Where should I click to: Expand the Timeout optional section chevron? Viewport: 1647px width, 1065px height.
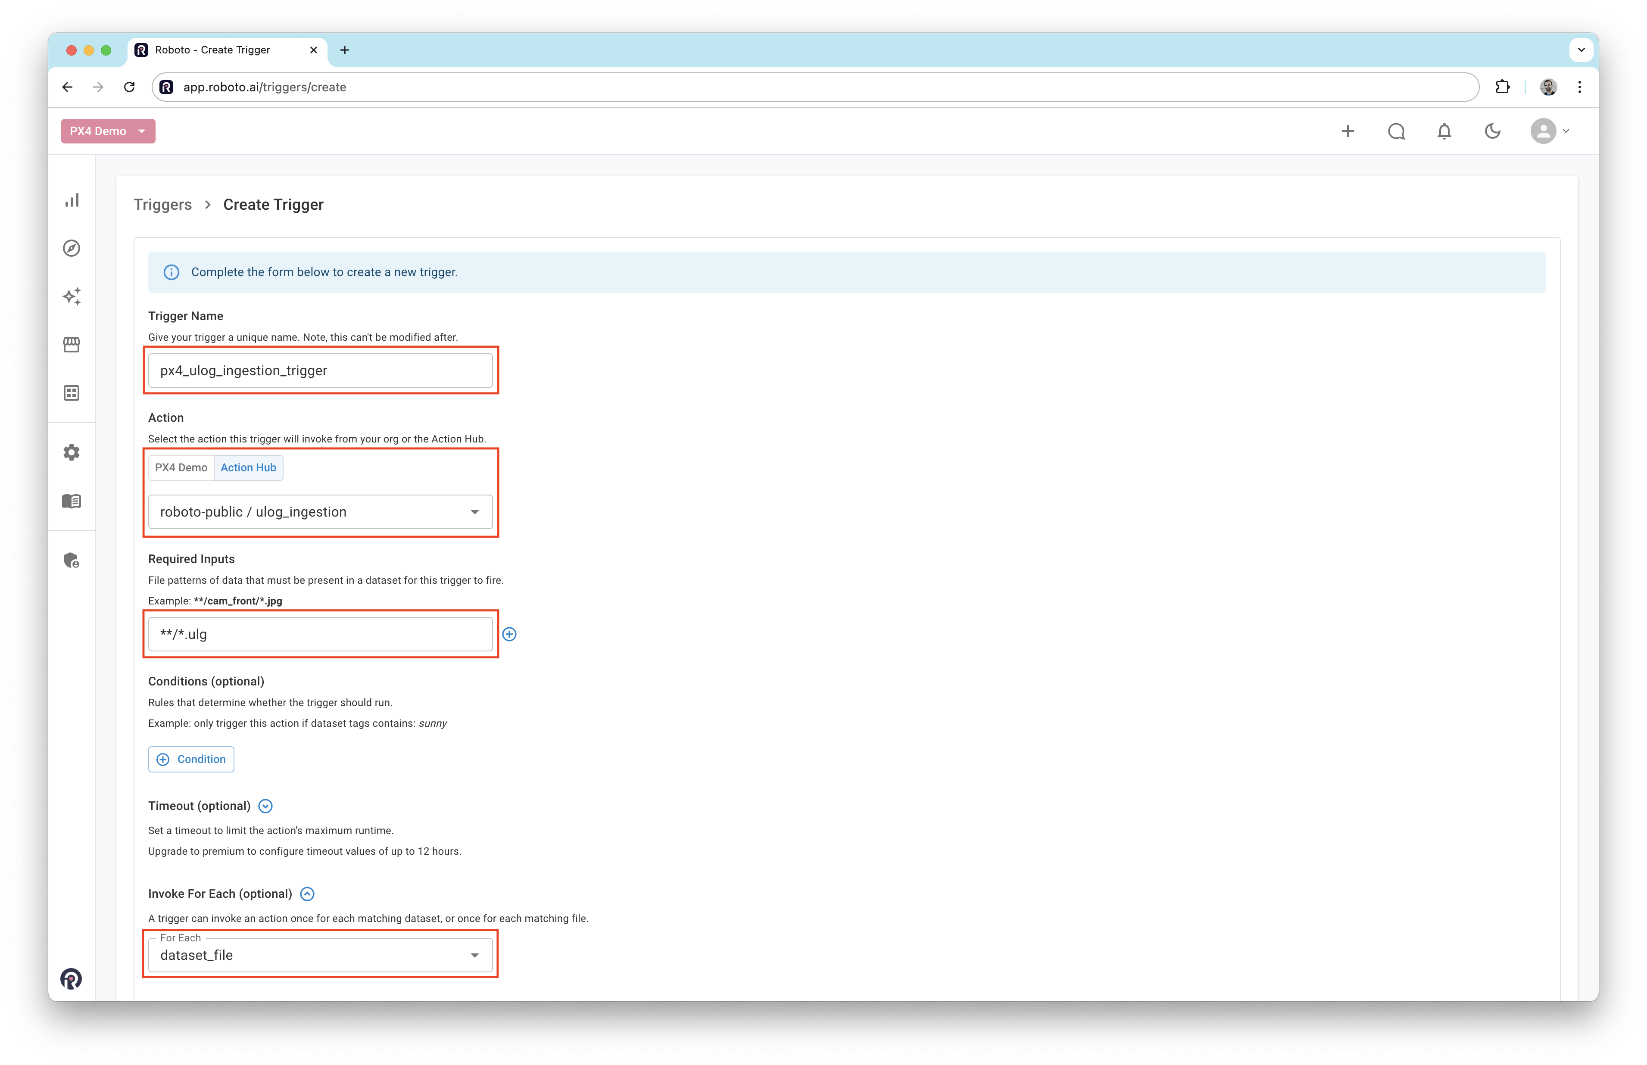(x=265, y=807)
